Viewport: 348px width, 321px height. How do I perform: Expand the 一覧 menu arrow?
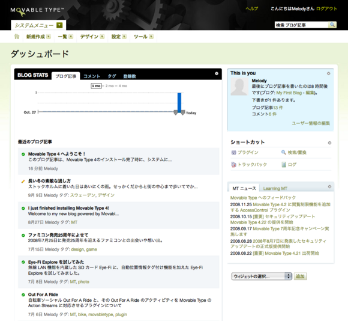(x=71, y=37)
